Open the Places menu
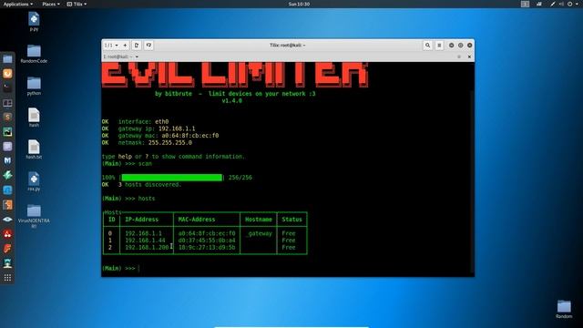Image resolution: width=583 pixels, height=328 pixels. 51,4
